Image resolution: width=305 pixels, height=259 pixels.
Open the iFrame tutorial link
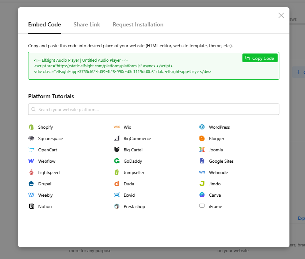point(215,206)
